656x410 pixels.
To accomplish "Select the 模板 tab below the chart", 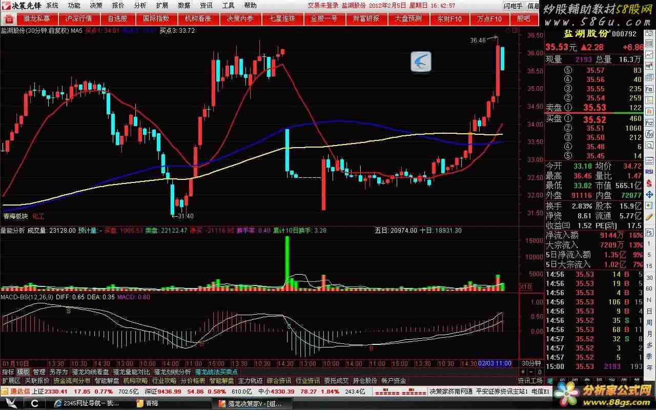I will tap(23, 372).
